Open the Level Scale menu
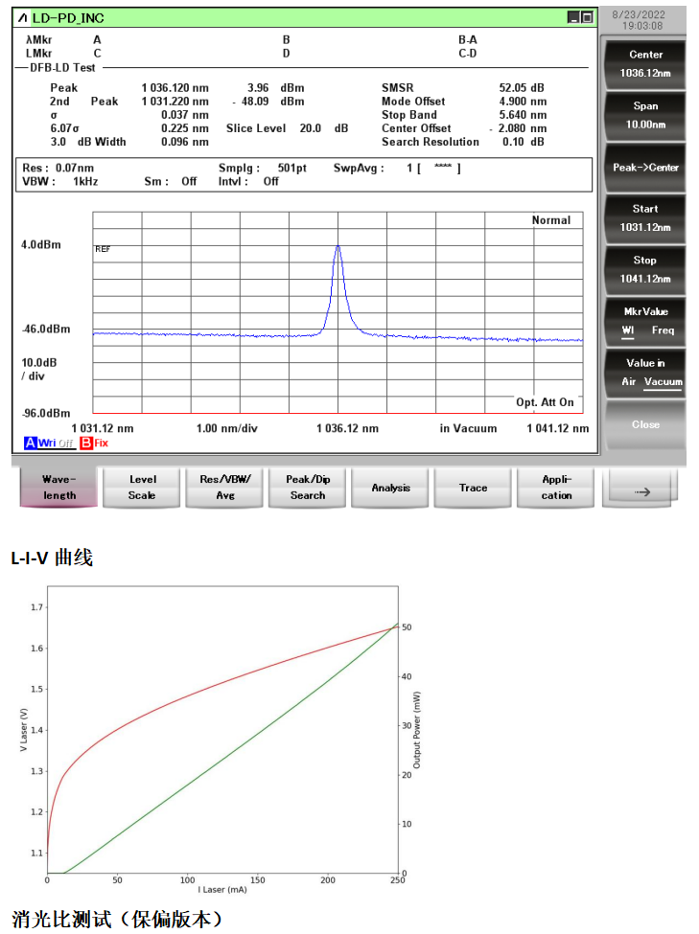Viewport: 699px width, 934px height. point(142,487)
